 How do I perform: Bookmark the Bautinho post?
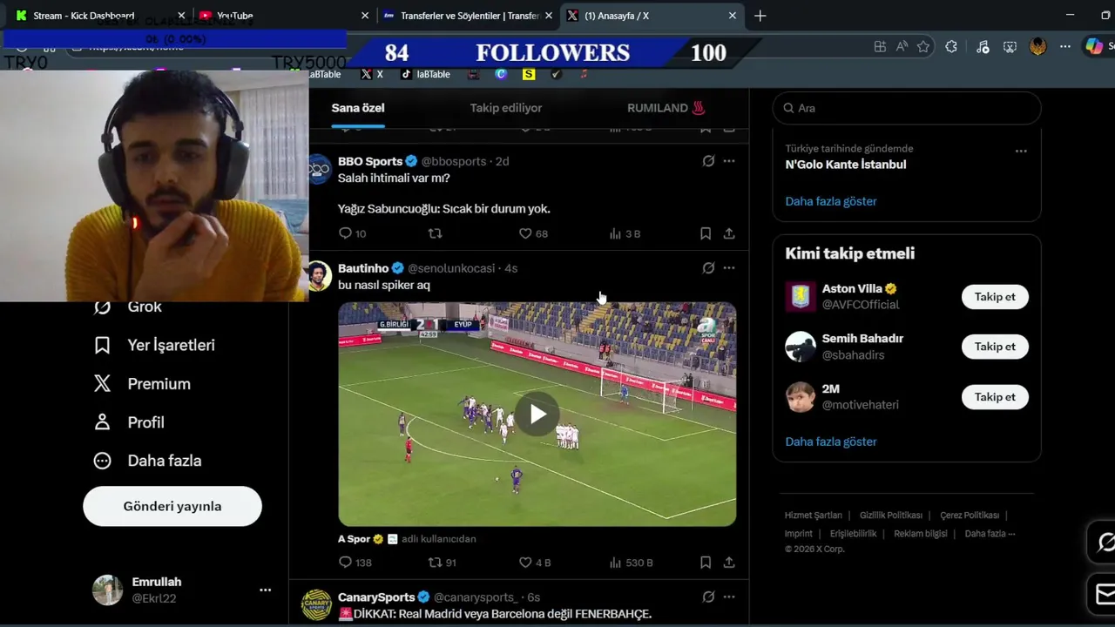point(706,563)
